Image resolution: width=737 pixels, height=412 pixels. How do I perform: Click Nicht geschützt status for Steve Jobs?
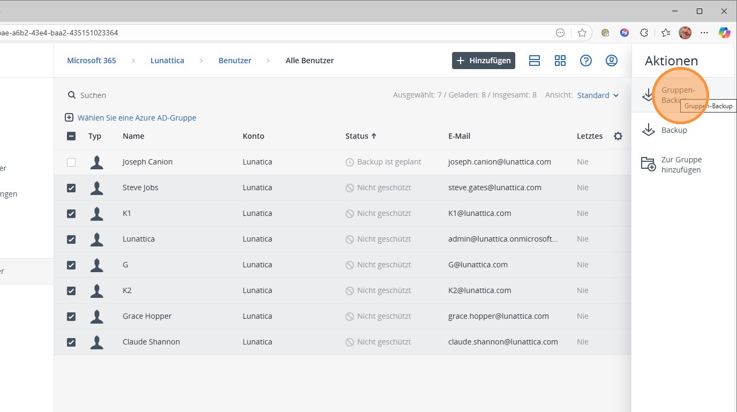[x=378, y=188]
